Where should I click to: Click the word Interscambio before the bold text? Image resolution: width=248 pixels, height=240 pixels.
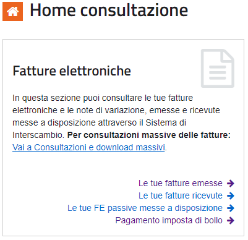pos(38,135)
